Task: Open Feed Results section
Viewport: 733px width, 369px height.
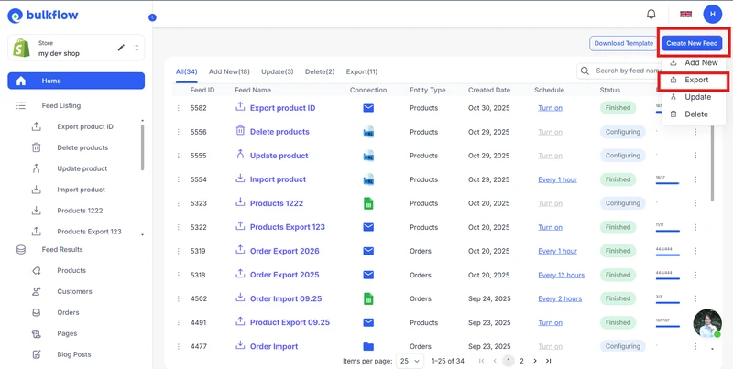Action: click(x=61, y=249)
